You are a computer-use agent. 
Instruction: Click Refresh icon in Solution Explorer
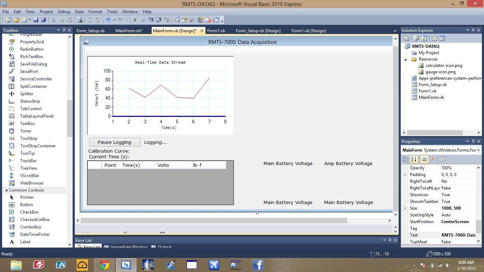point(424,38)
